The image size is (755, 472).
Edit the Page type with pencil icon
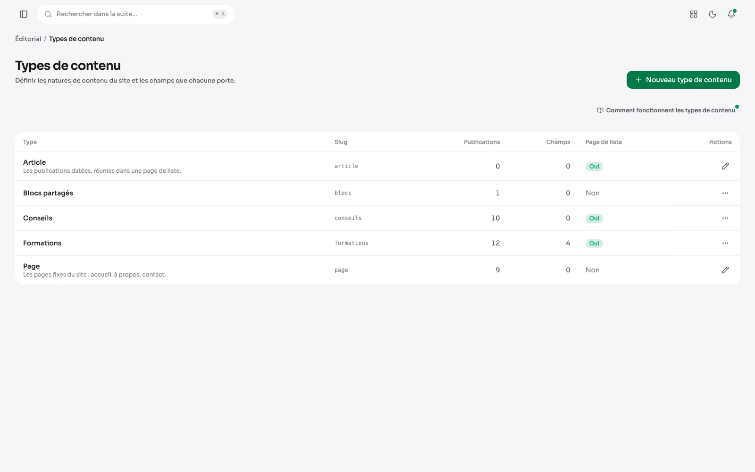tap(725, 270)
